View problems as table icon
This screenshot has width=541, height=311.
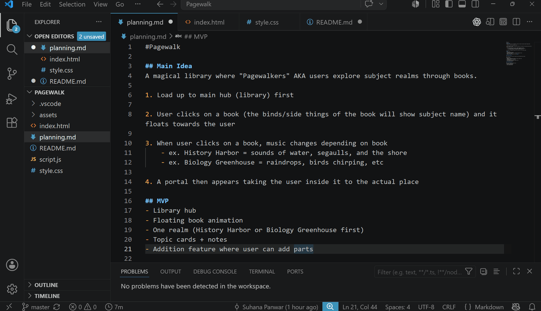coord(497,271)
